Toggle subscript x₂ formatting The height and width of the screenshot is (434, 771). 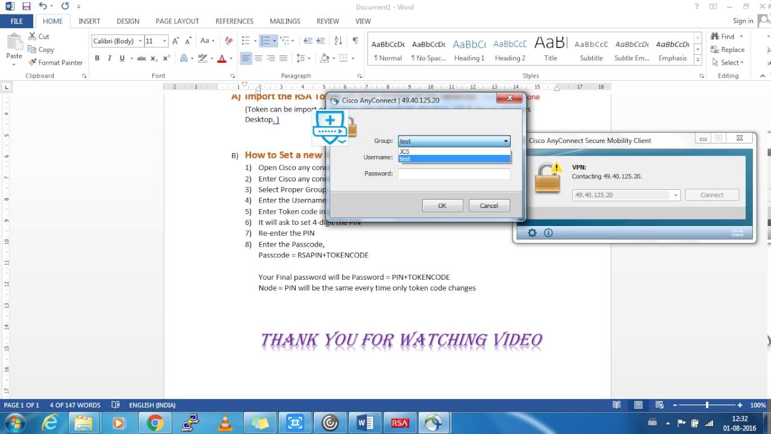tap(154, 58)
